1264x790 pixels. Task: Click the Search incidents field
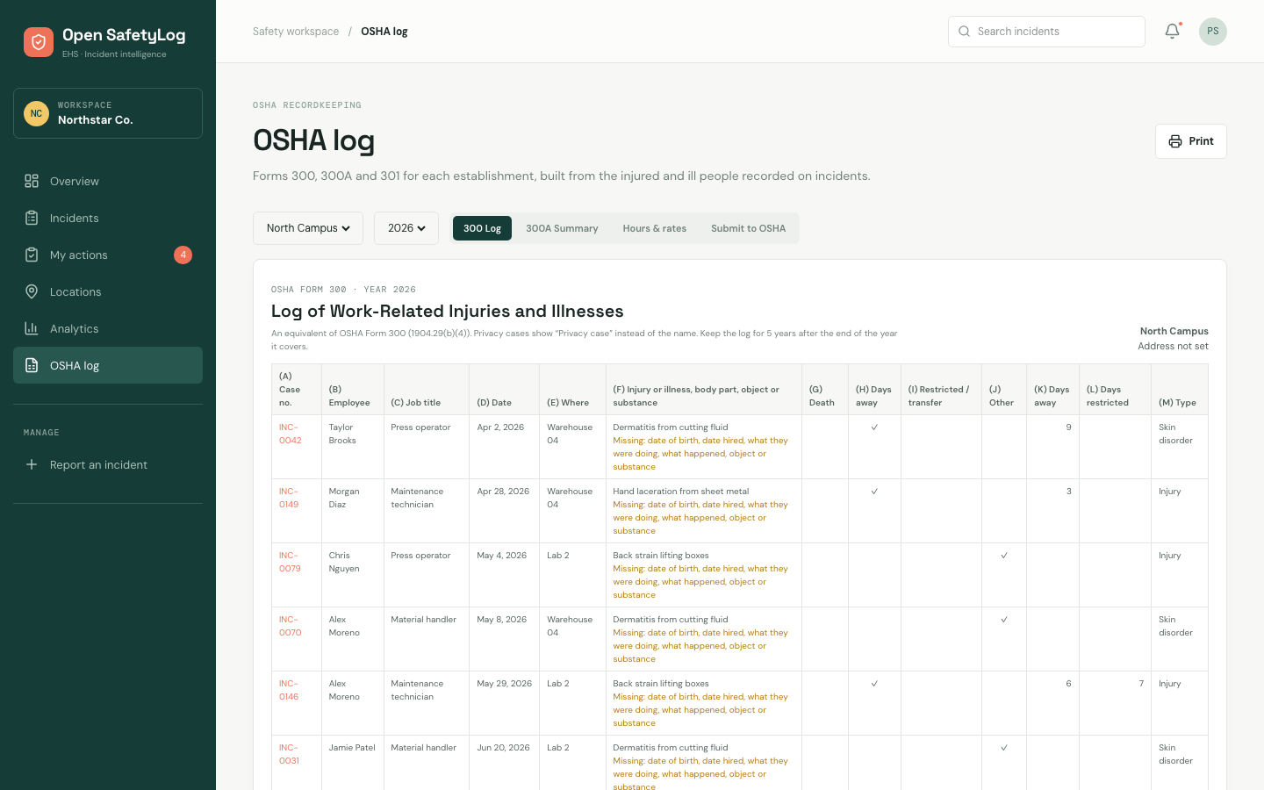[1046, 32]
